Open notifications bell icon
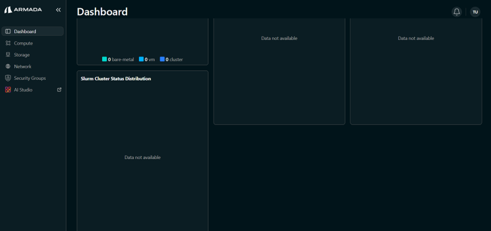Viewport: 491px width, 231px height. [456, 12]
